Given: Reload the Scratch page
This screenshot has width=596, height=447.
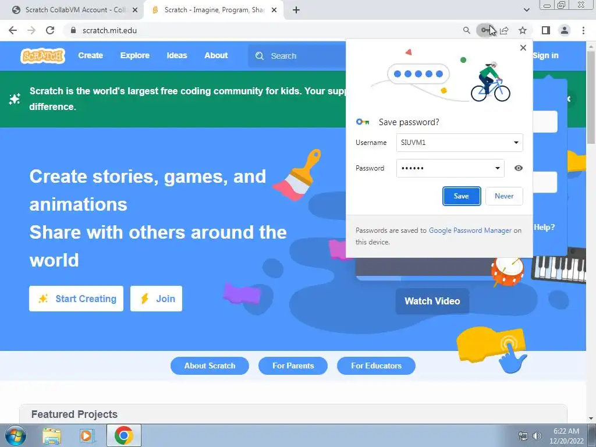Looking at the screenshot, I should pyautogui.click(x=50, y=30).
